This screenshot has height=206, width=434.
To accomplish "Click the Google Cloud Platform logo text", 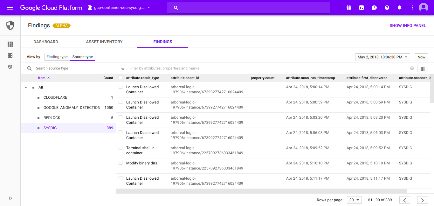I will coord(51,8).
